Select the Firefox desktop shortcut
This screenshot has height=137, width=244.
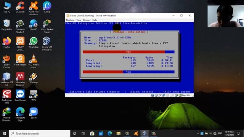[7, 43]
